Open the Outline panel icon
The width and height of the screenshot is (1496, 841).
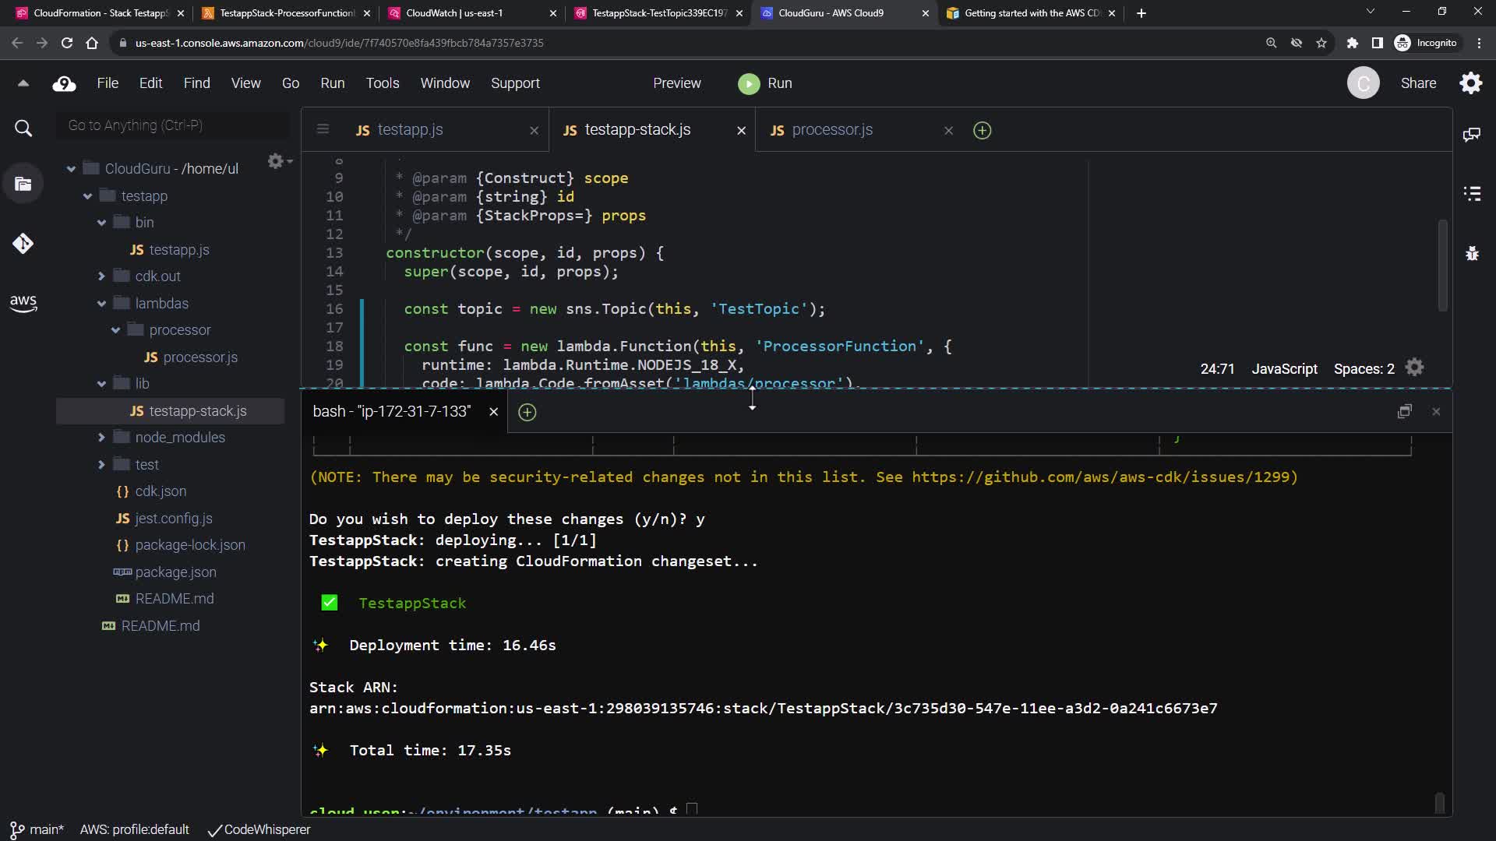(1472, 194)
